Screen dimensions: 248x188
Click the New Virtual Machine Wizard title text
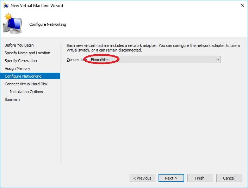(x=37, y=6)
